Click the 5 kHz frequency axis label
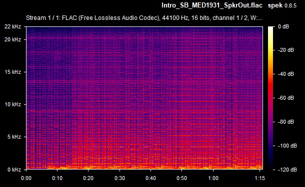 [x=14, y=137]
